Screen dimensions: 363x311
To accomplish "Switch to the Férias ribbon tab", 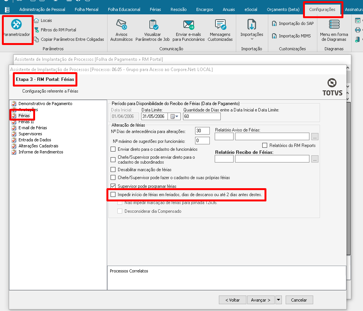I will [155, 9].
